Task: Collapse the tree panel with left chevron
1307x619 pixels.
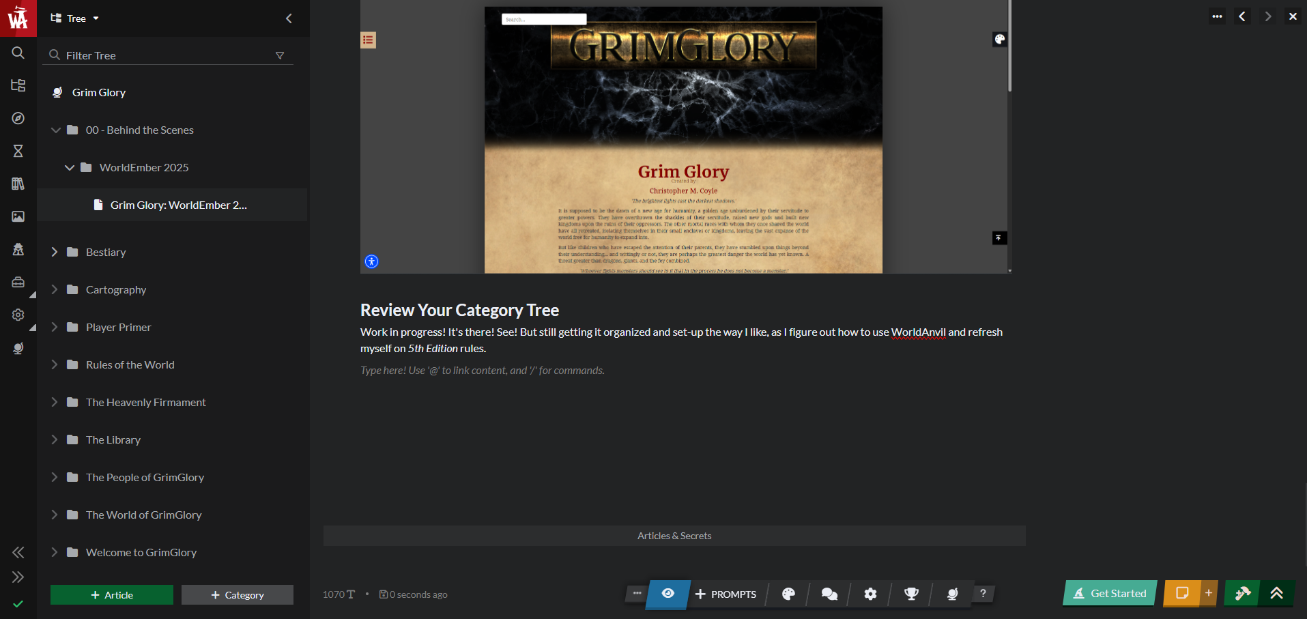Action: (289, 18)
